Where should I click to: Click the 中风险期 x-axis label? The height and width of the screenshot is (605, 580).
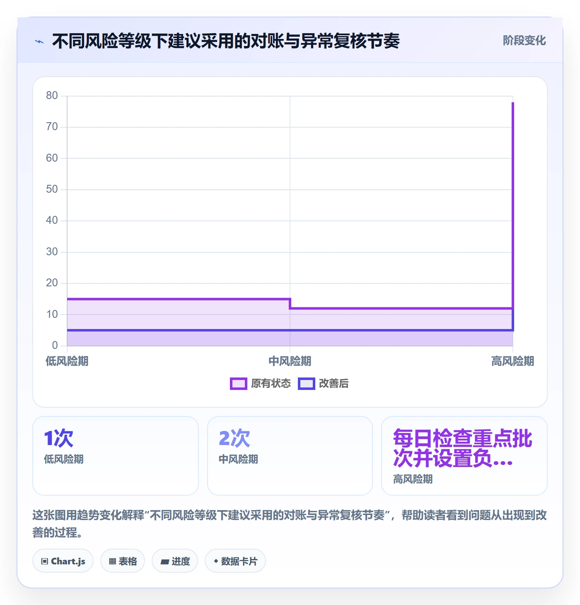pyautogui.click(x=290, y=361)
